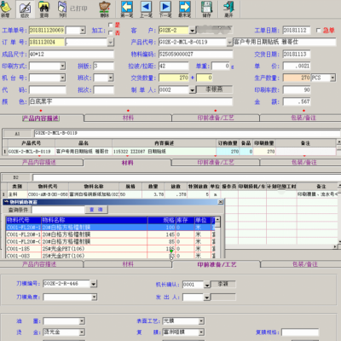This screenshot has height=341, width=341.
Task: Check the 急单 (rush order) checkbox
Action: 318,30
